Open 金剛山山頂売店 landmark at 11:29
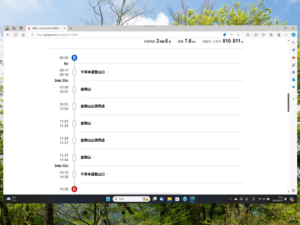This screenshot has width=300, height=225. [x=92, y=140]
